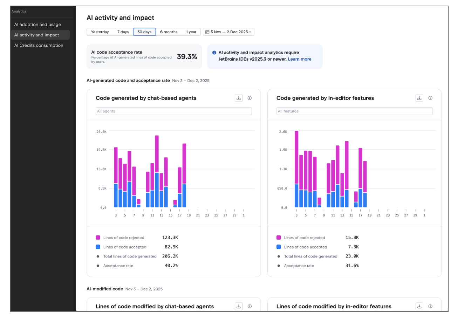
Task: Download in-editor features code generated chart
Action: (419, 98)
